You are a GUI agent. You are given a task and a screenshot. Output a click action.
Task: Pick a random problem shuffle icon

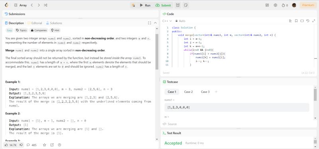(45, 5)
